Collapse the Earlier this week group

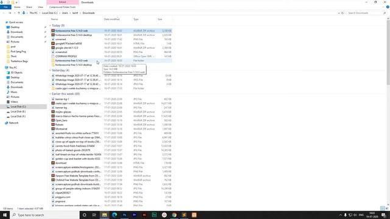click(50, 94)
